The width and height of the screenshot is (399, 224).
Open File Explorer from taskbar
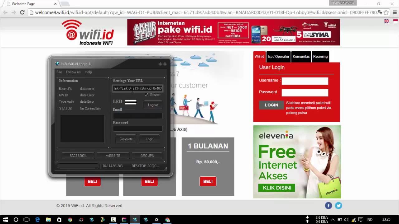tap(48, 220)
